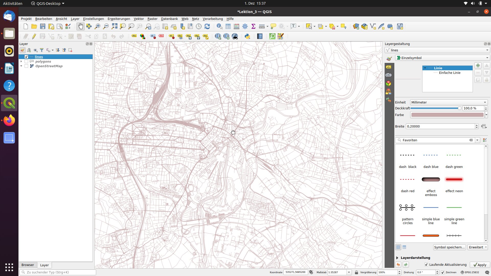491x276 pixels.
Task: Click the Farbe color swatch
Action: click(x=447, y=115)
